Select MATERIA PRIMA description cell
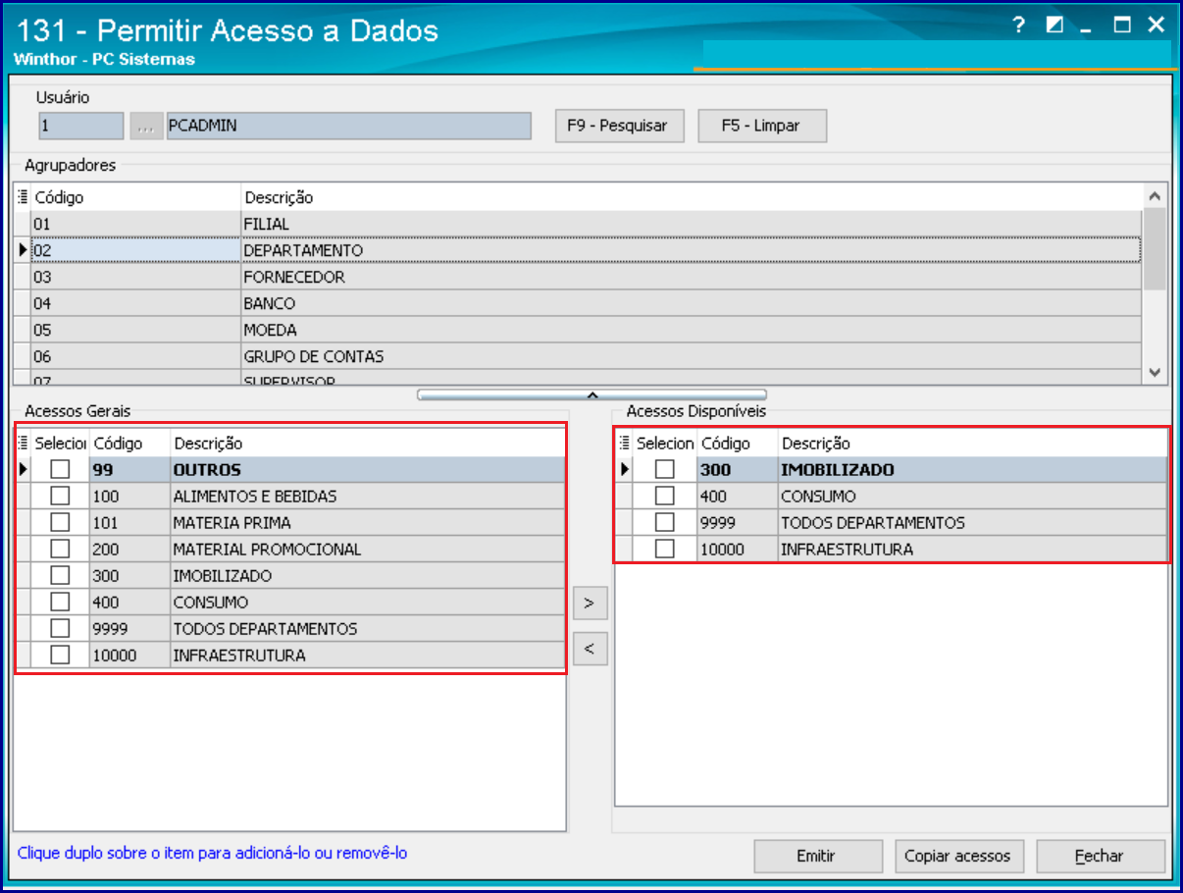Image resolution: width=1183 pixels, height=893 pixels. pyautogui.click(x=368, y=522)
